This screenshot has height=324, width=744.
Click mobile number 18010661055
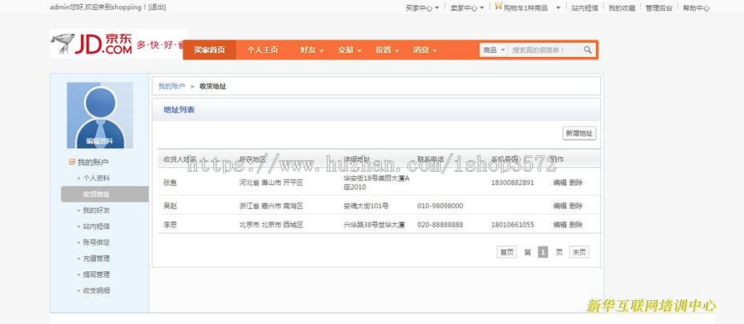[513, 225]
